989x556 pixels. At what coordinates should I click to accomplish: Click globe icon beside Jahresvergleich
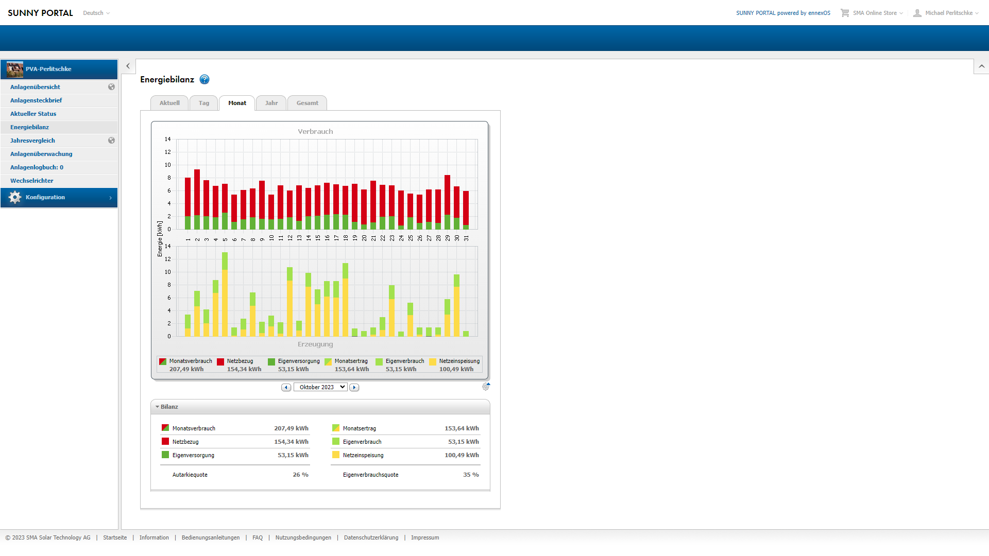[111, 141]
